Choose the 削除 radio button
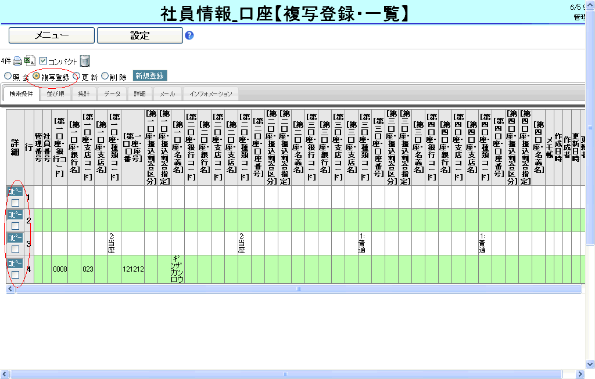Viewport: 595px width, 379px height. [x=105, y=76]
